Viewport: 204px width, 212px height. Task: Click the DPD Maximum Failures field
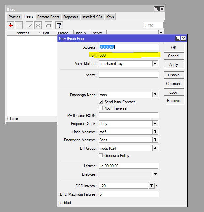point(128,194)
